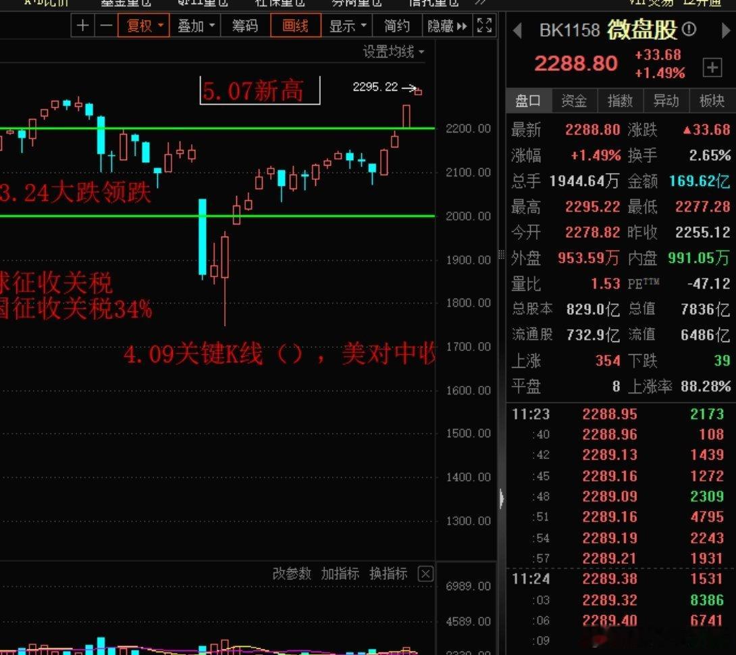This screenshot has height=655, width=736.
Task: Click the 11:24 tick row 2289.38
Action: point(610,579)
